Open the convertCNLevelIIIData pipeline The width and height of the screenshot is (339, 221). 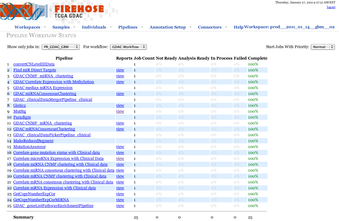[x=34, y=64]
